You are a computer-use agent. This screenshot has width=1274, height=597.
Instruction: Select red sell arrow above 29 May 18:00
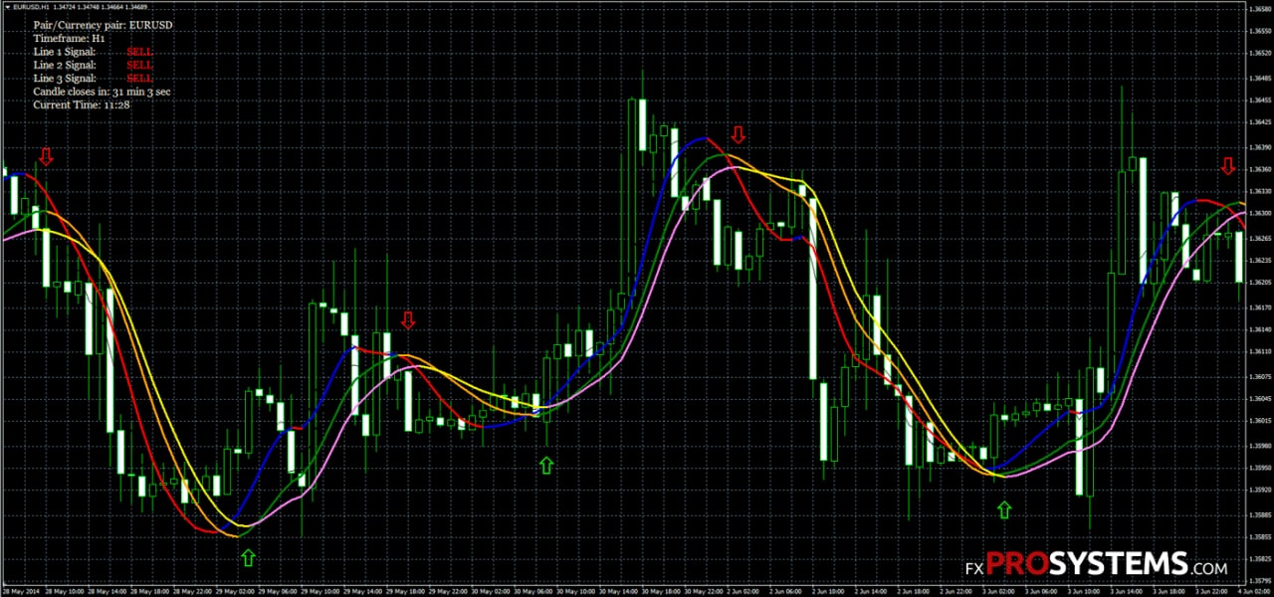click(407, 320)
